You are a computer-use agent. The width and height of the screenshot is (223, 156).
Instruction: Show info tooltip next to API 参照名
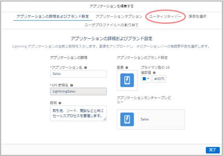point(72,86)
